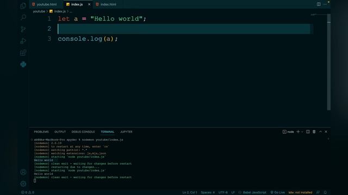
Task: Open the Search view icon
Action: tap(23, 17)
